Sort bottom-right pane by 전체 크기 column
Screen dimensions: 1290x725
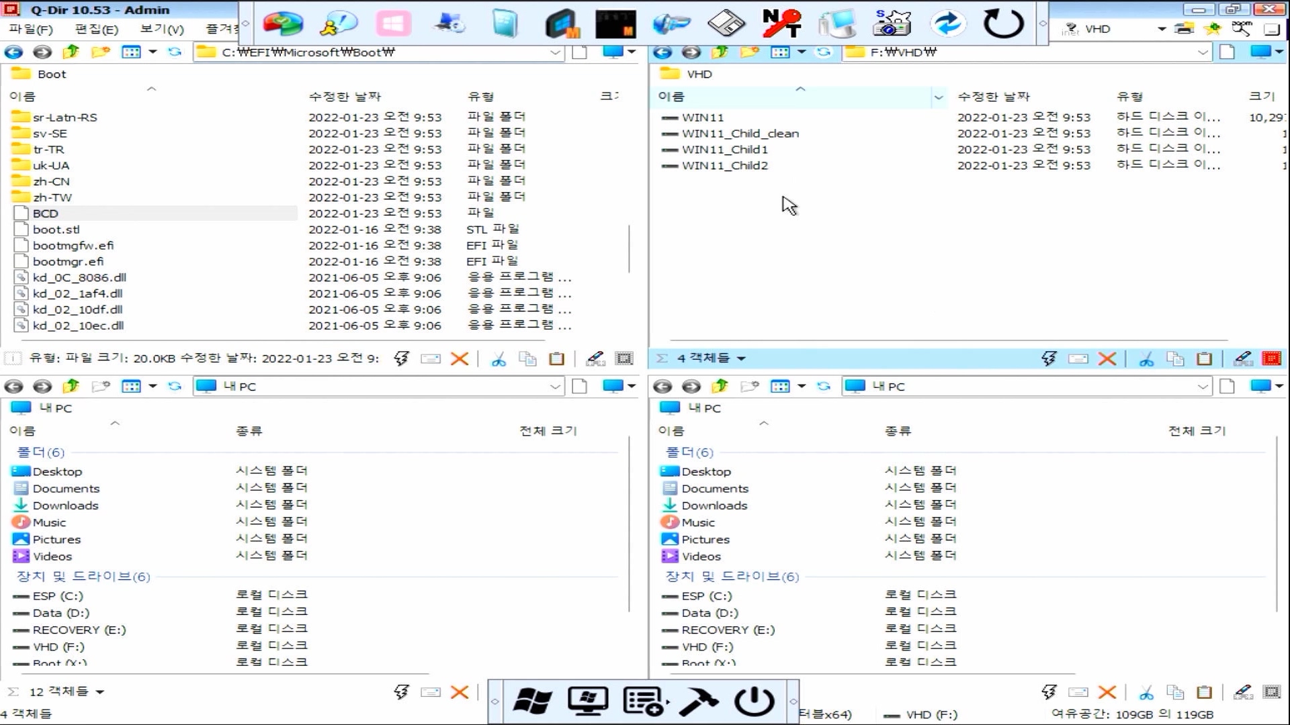point(1197,430)
